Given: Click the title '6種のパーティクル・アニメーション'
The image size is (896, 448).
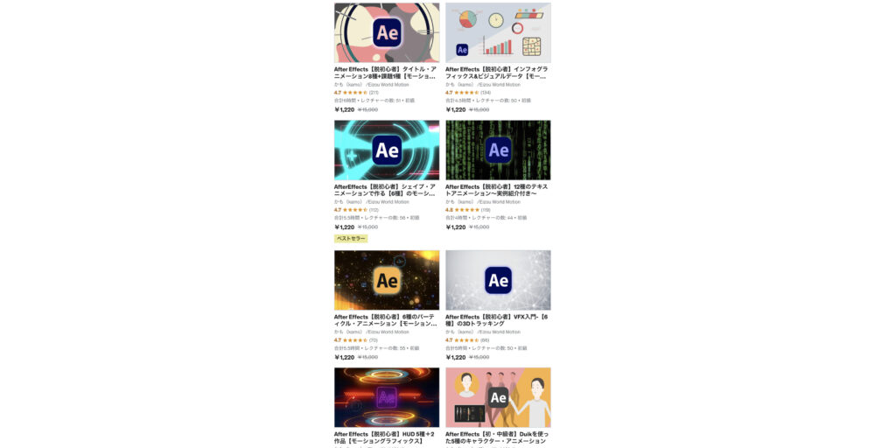Looking at the screenshot, I should pyautogui.click(x=386, y=320).
